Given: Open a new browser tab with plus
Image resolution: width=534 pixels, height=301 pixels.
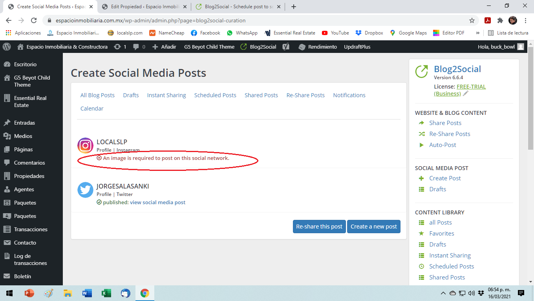Looking at the screenshot, I should [x=294, y=7].
